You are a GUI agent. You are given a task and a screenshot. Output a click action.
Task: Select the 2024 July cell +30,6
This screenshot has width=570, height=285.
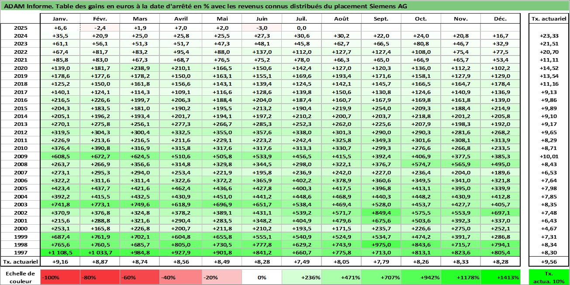301,36
